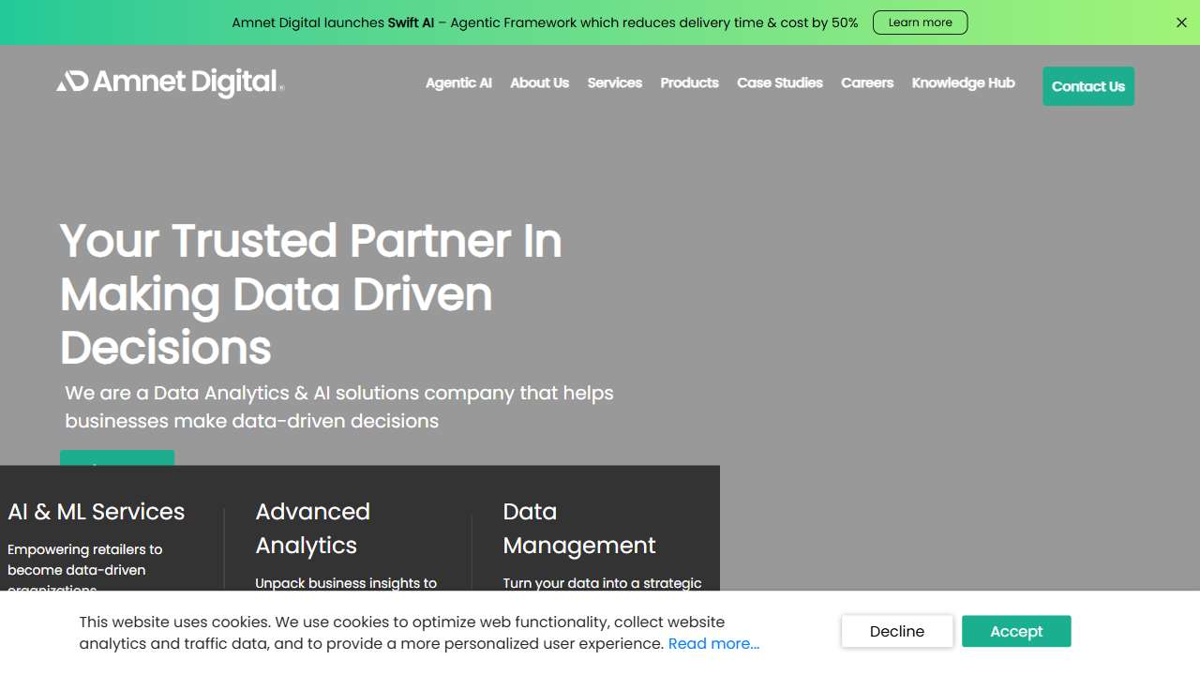Screen dimensions: 1200x675
Task: Expand the Products navigation menu
Action: click(x=689, y=82)
